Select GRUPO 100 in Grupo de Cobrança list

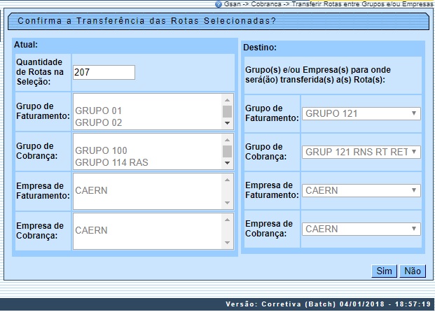point(101,150)
